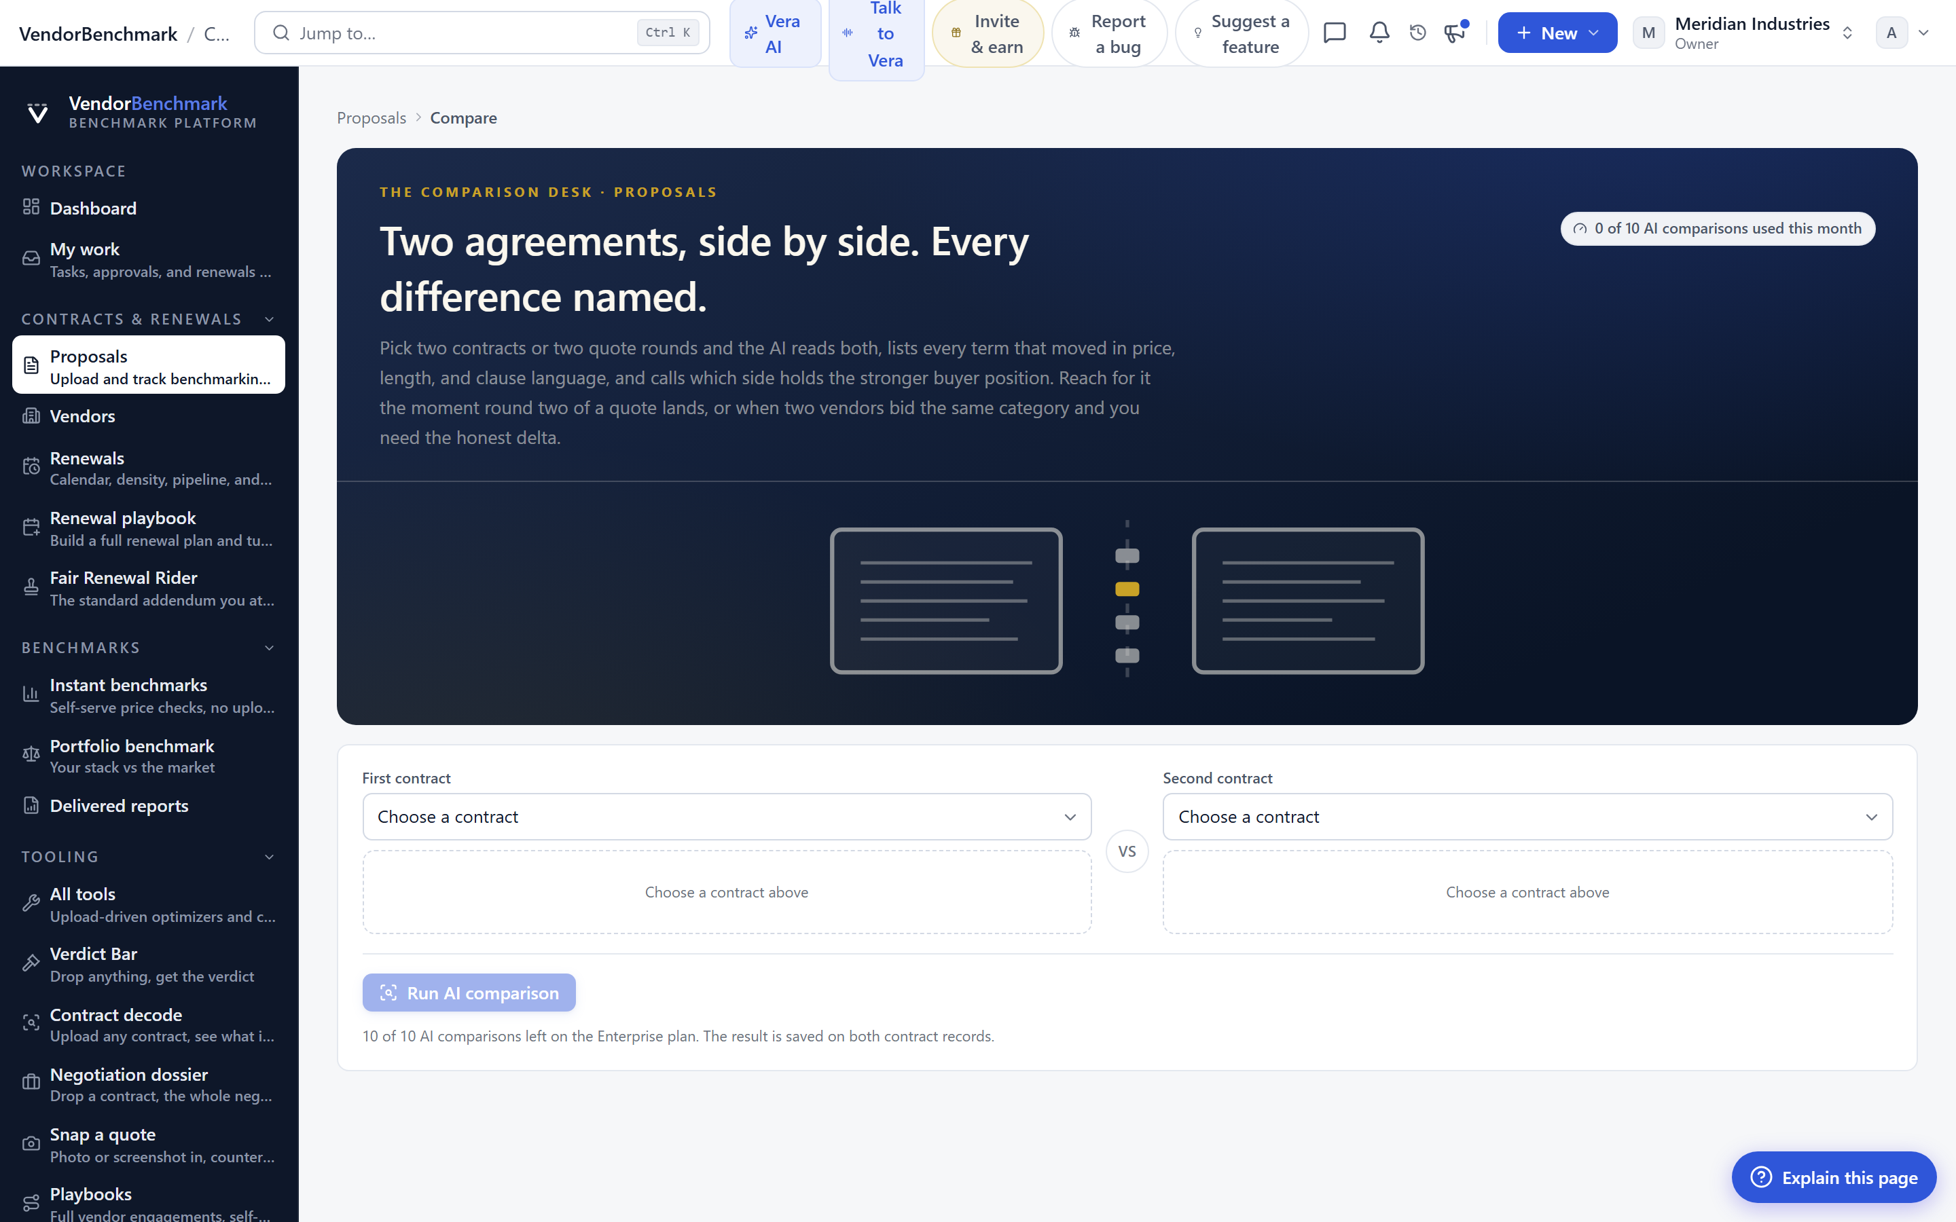Viewport: 1956px width, 1222px height.
Task: Click the Fair Renewal Rider stamp icon
Action: [31, 587]
